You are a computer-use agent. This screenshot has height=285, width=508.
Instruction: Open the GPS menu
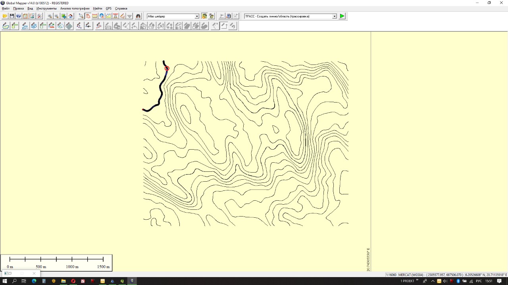coord(108,8)
